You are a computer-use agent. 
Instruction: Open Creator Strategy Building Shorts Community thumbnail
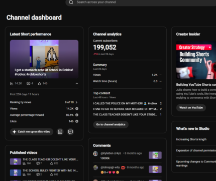[x=196, y=60]
